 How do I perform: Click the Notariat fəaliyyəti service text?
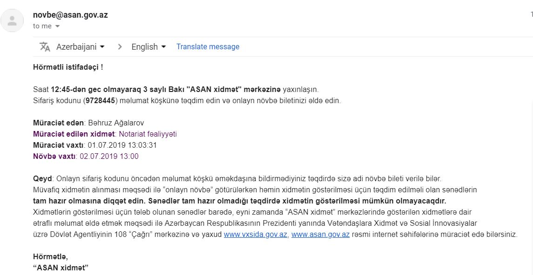pos(148,134)
